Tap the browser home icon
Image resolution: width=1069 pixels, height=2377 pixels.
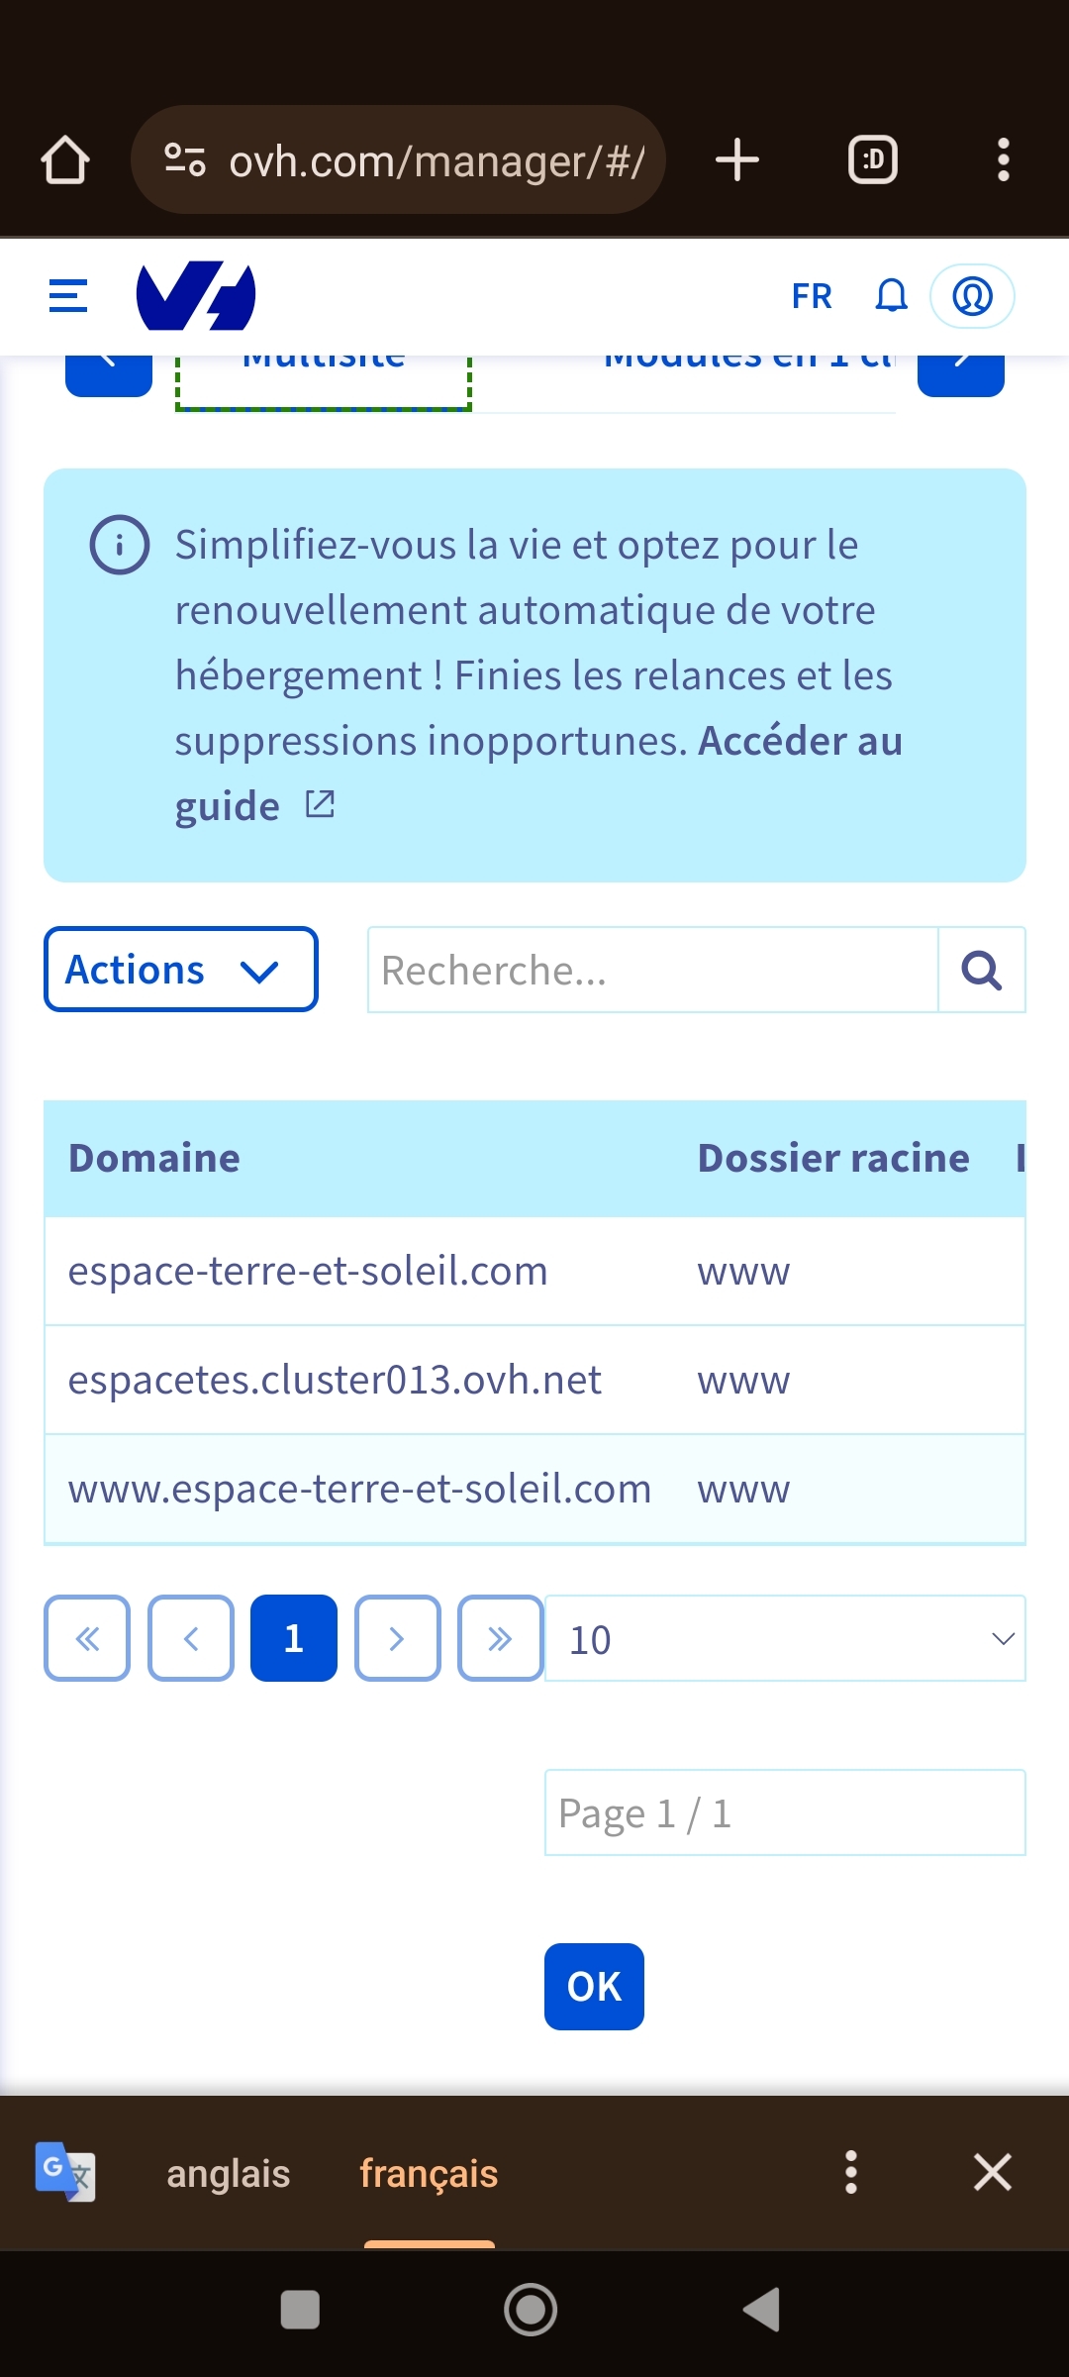point(65,160)
